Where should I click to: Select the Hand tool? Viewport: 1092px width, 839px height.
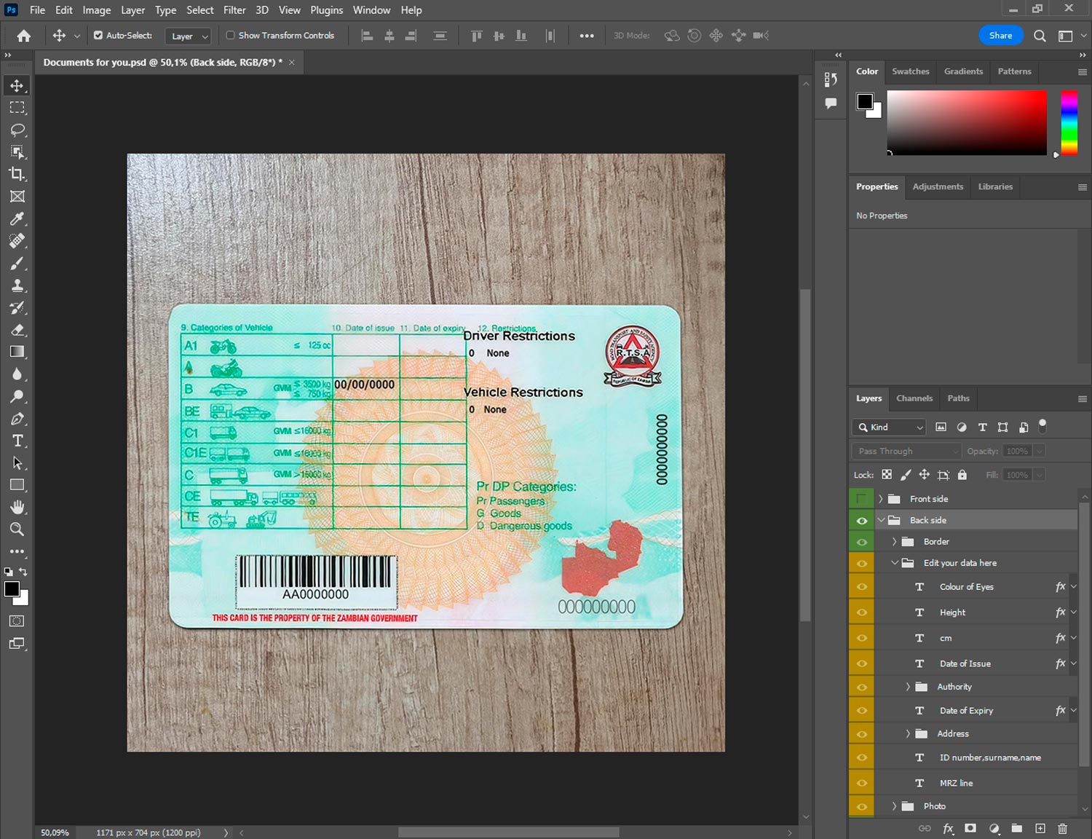coord(17,507)
